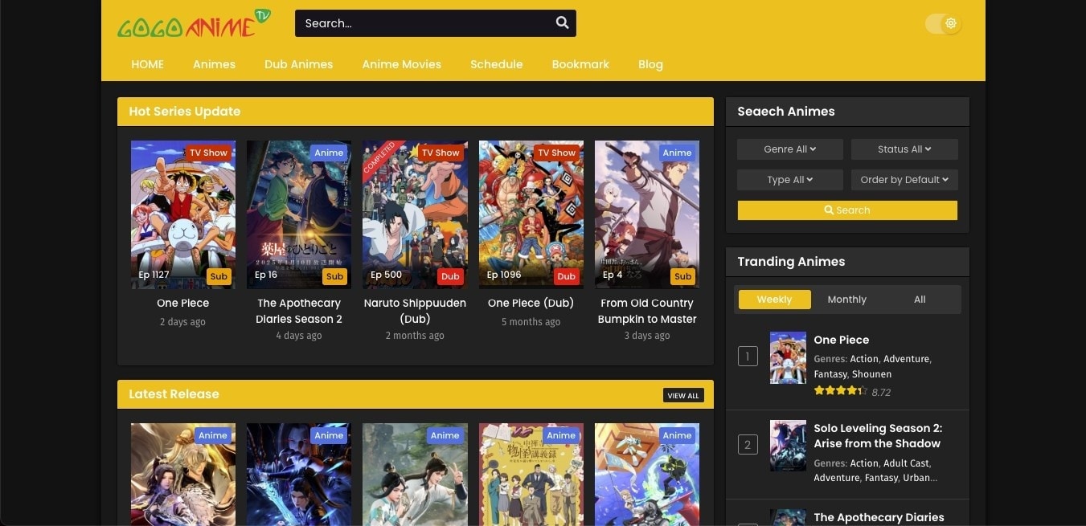Open The Apothecary Diaries Season 2 poster
The height and width of the screenshot is (526, 1086).
pyautogui.click(x=299, y=214)
